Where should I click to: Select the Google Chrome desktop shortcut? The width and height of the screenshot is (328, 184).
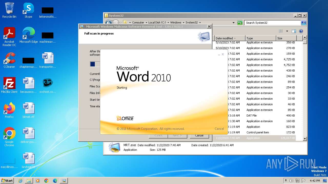click(x=9, y=137)
